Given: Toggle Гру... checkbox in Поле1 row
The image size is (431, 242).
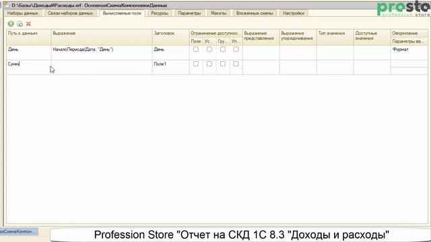Looking at the screenshot, I should (x=223, y=64).
